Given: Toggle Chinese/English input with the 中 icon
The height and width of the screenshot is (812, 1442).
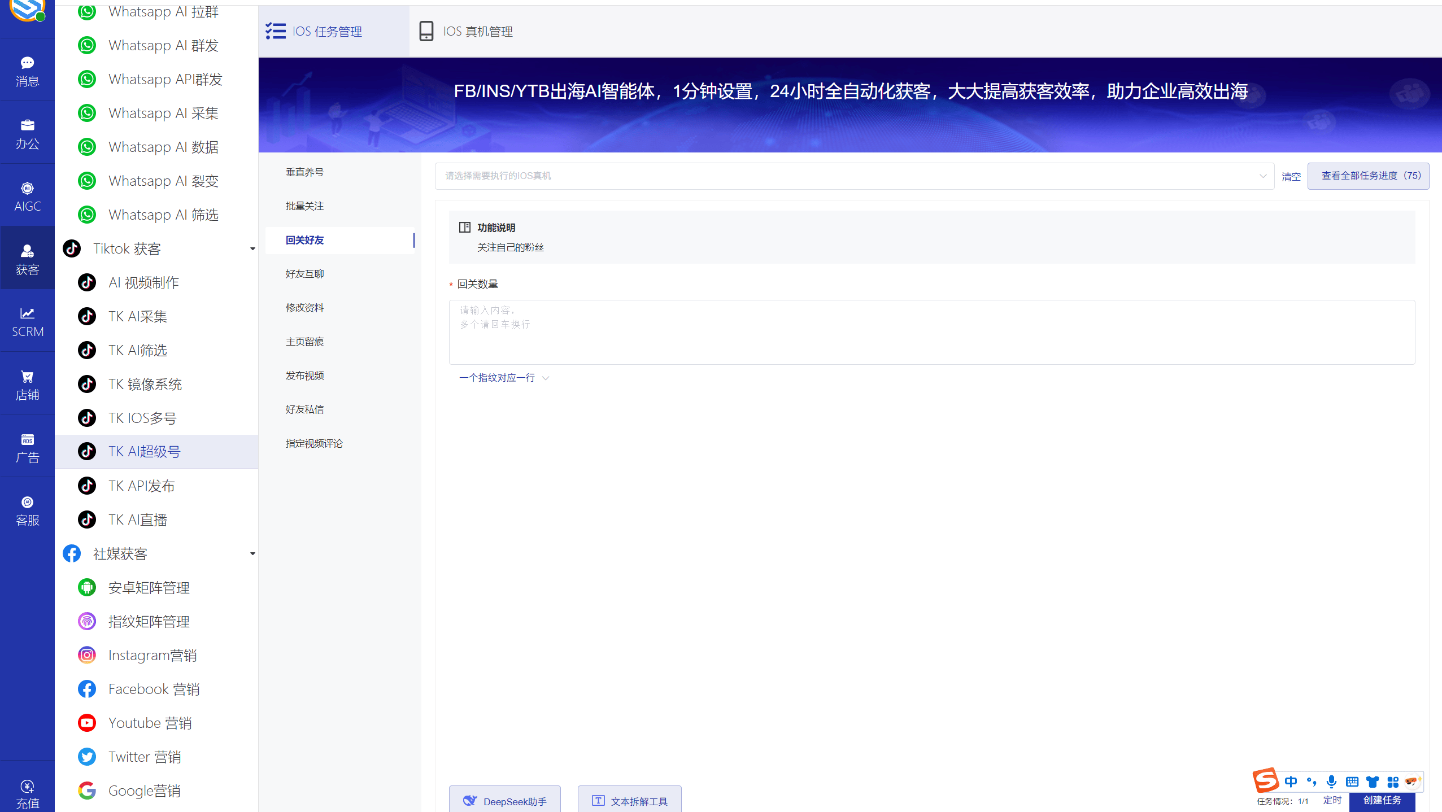Looking at the screenshot, I should pyautogui.click(x=1291, y=782).
